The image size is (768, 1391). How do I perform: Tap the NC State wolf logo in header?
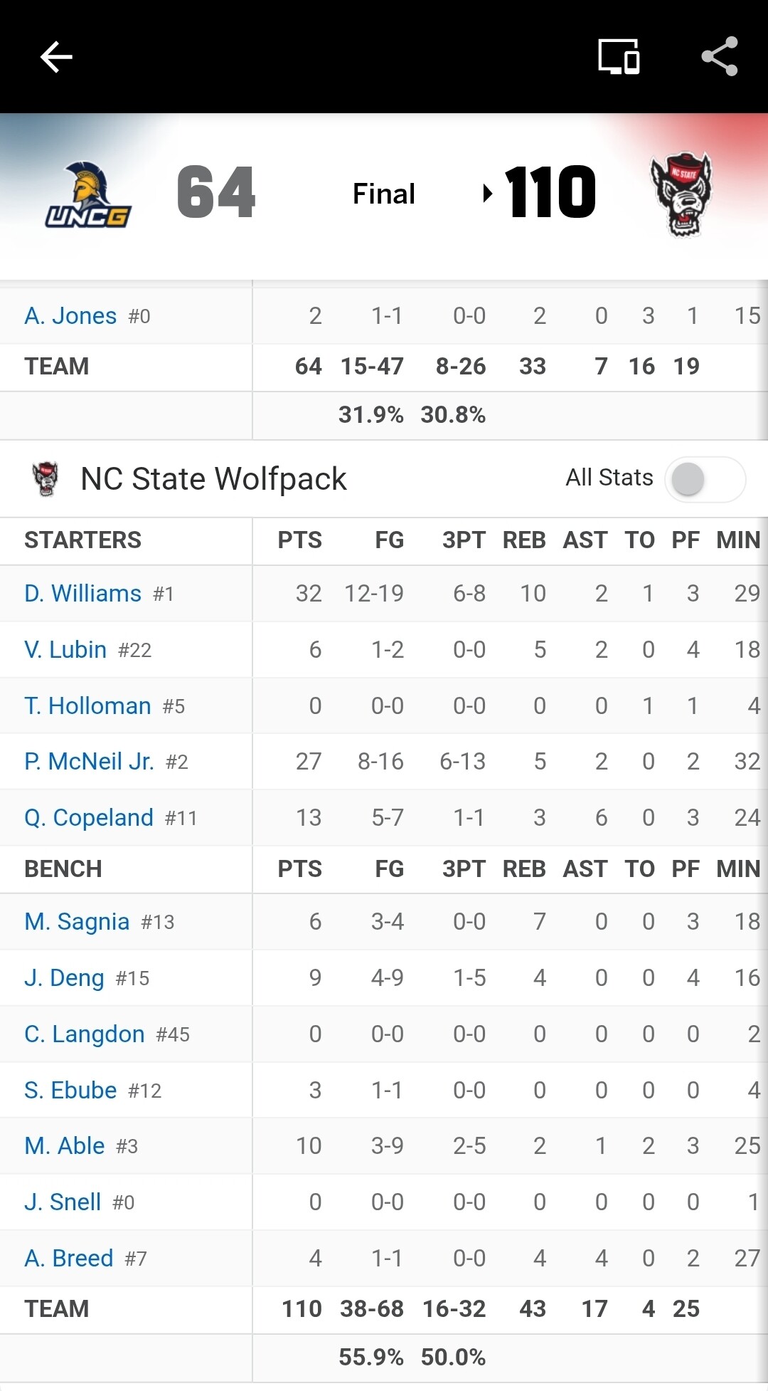coord(681,194)
